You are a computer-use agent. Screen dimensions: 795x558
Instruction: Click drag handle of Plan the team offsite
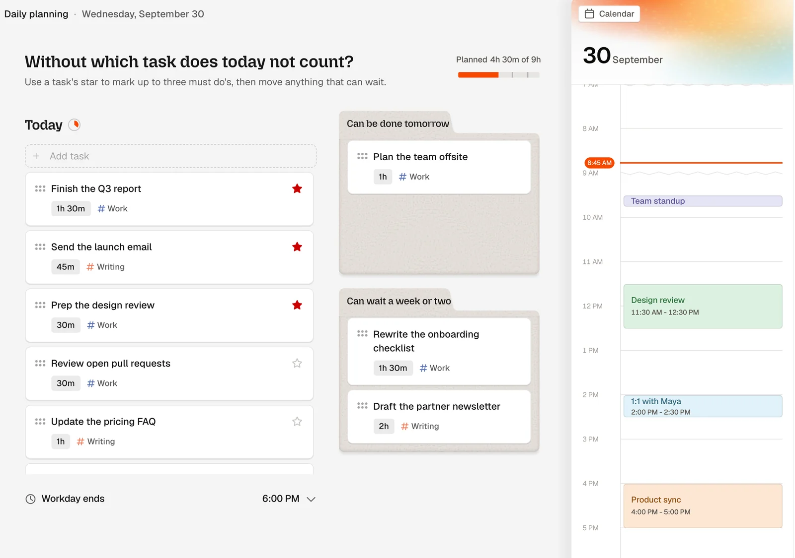[x=362, y=156]
